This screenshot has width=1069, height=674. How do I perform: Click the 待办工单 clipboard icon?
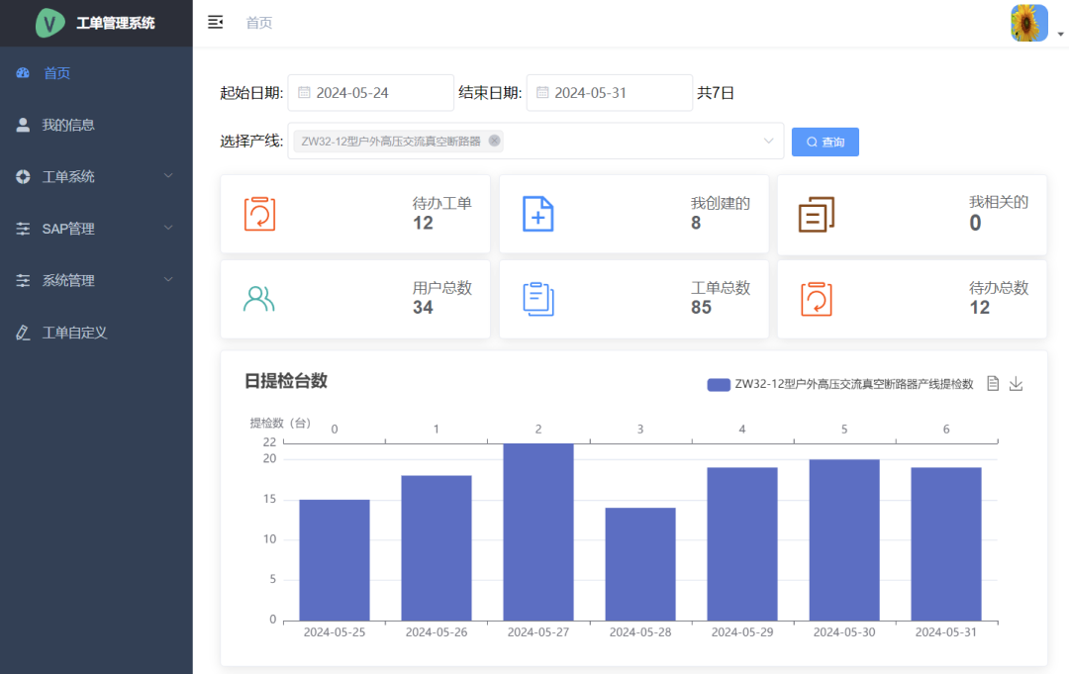(x=259, y=214)
